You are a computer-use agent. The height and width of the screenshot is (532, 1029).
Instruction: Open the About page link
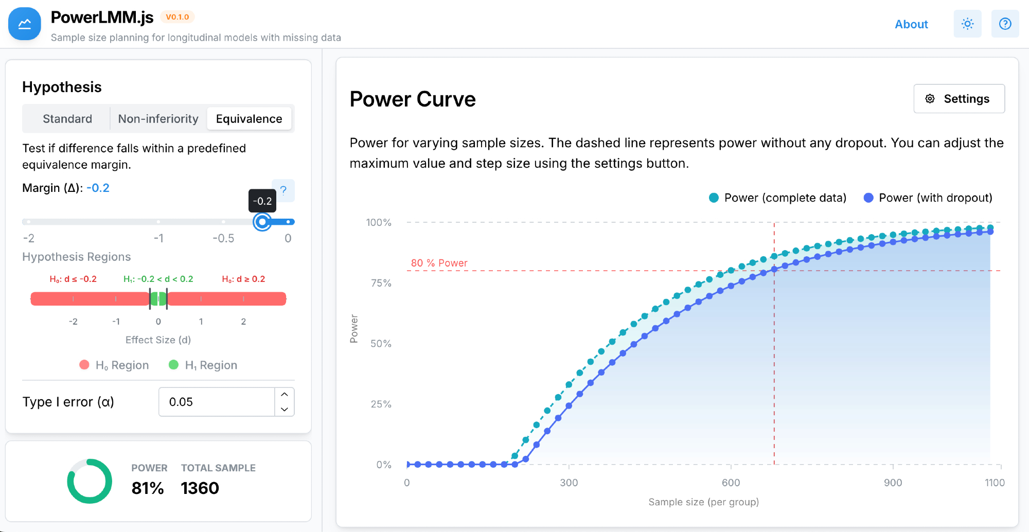[911, 24]
